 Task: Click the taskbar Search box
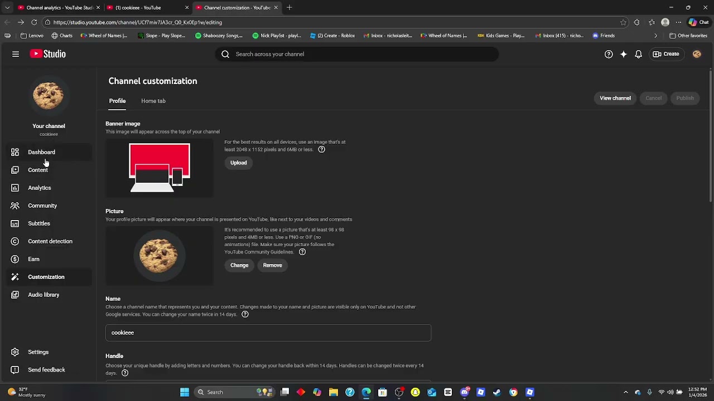(x=235, y=392)
